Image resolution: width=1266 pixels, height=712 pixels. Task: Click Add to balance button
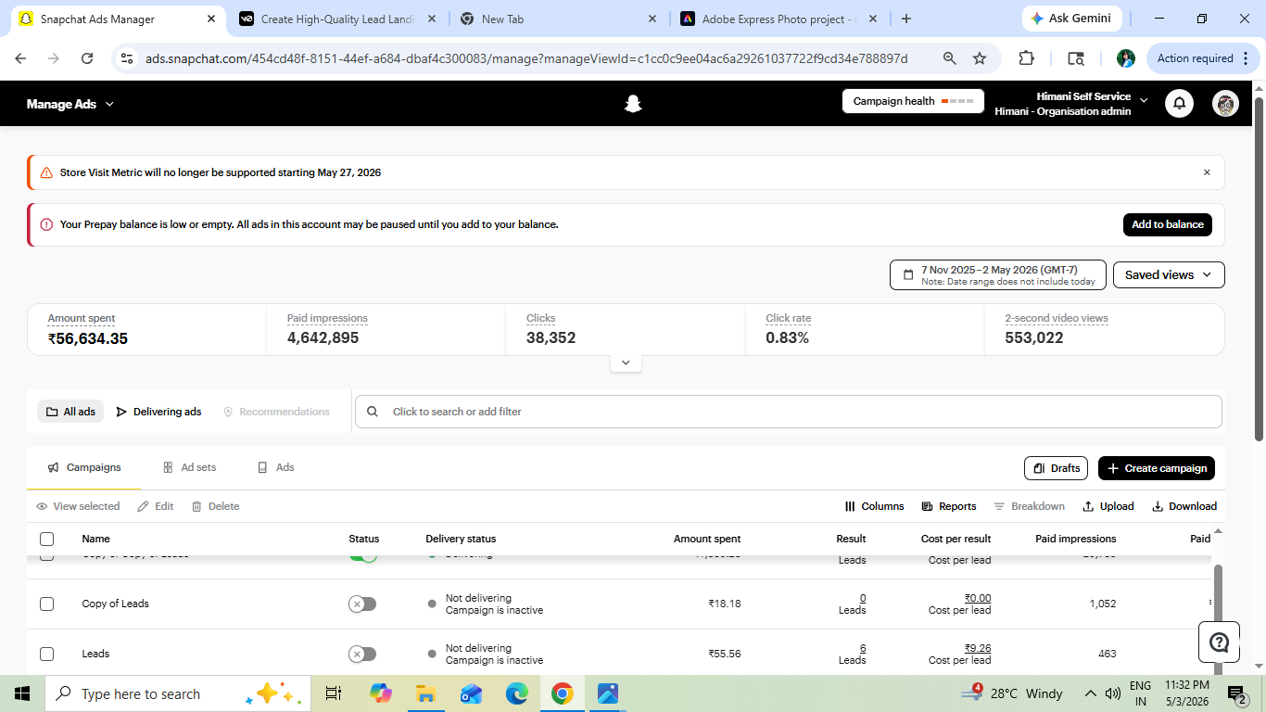click(x=1167, y=224)
